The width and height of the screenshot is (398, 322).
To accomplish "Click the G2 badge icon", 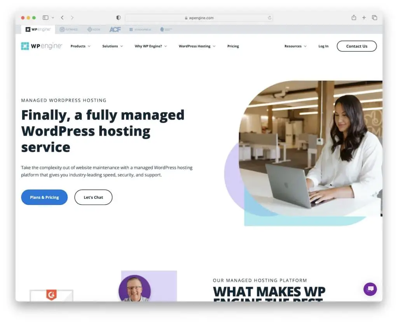I will [x=52, y=295].
